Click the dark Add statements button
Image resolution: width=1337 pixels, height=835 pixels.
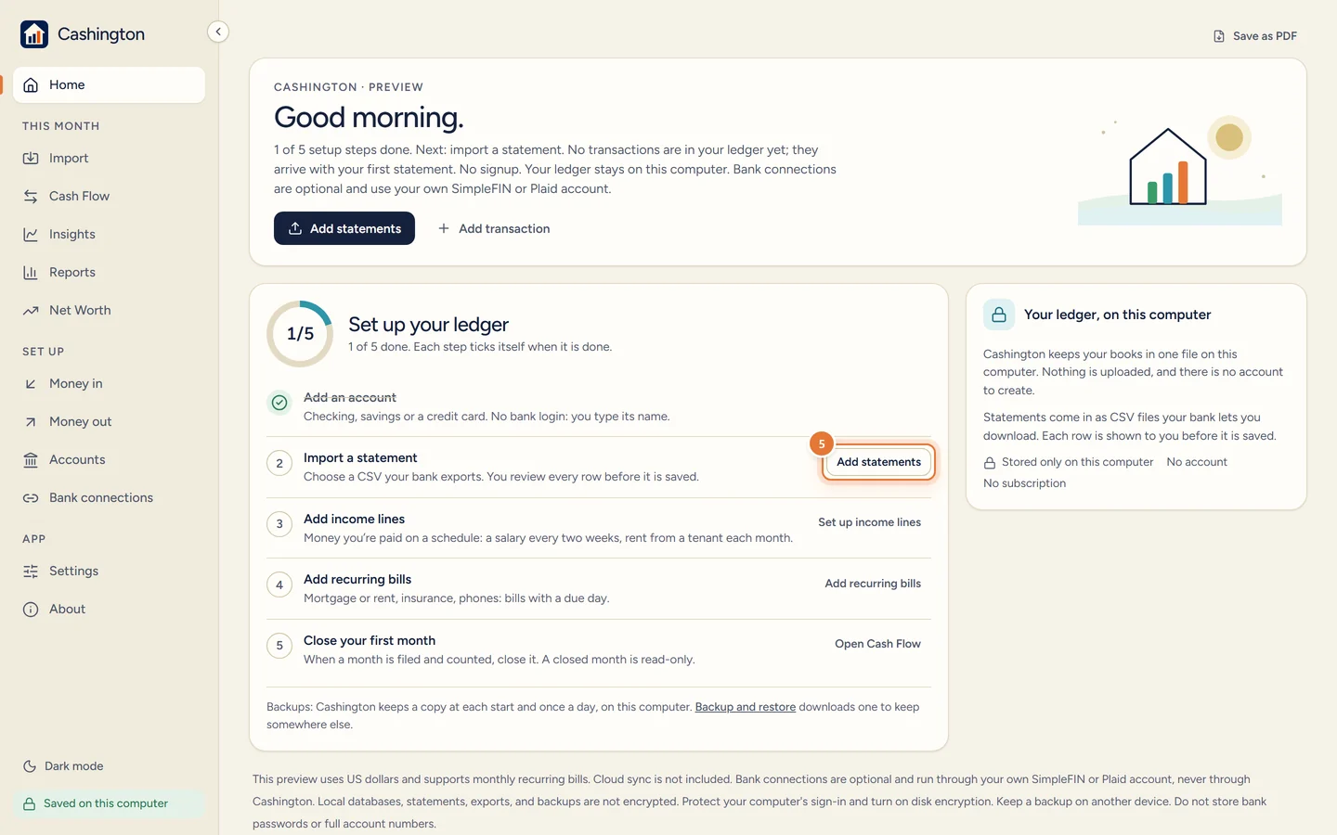pos(344,228)
